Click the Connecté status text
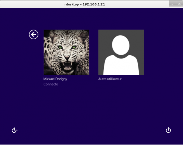The width and height of the screenshot is (183, 145). coord(51,84)
